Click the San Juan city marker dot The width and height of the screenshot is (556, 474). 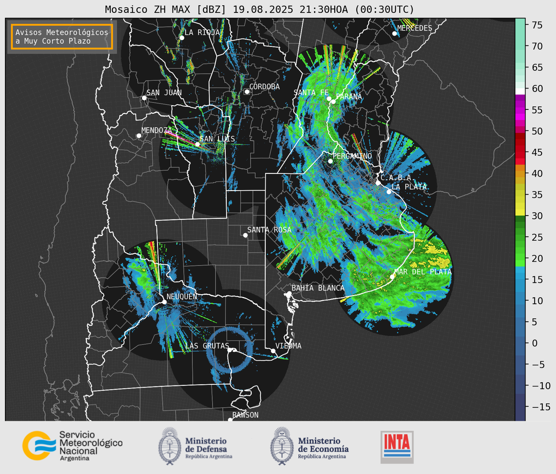click(144, 98)
